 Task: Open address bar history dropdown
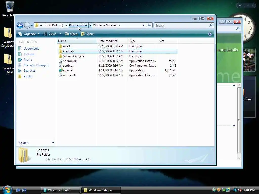143,26
